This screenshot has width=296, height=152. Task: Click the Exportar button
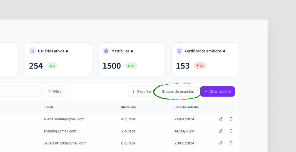(142, 92)
